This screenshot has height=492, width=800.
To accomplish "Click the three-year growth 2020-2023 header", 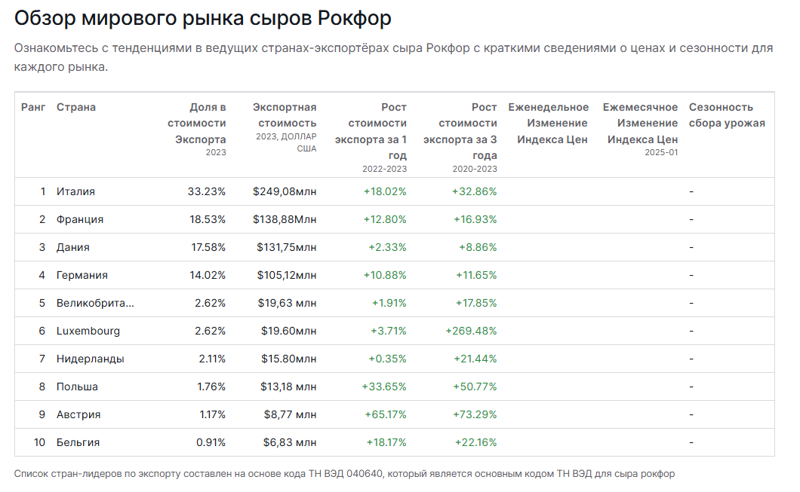I will [x=460, y=137].
